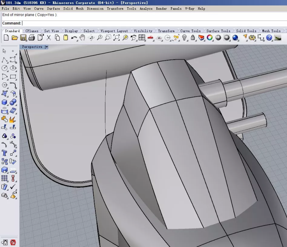Screen dimensions: 287x247
Task: Toggle the Hide objects lightbulb icon
Action: click(185, 38)
